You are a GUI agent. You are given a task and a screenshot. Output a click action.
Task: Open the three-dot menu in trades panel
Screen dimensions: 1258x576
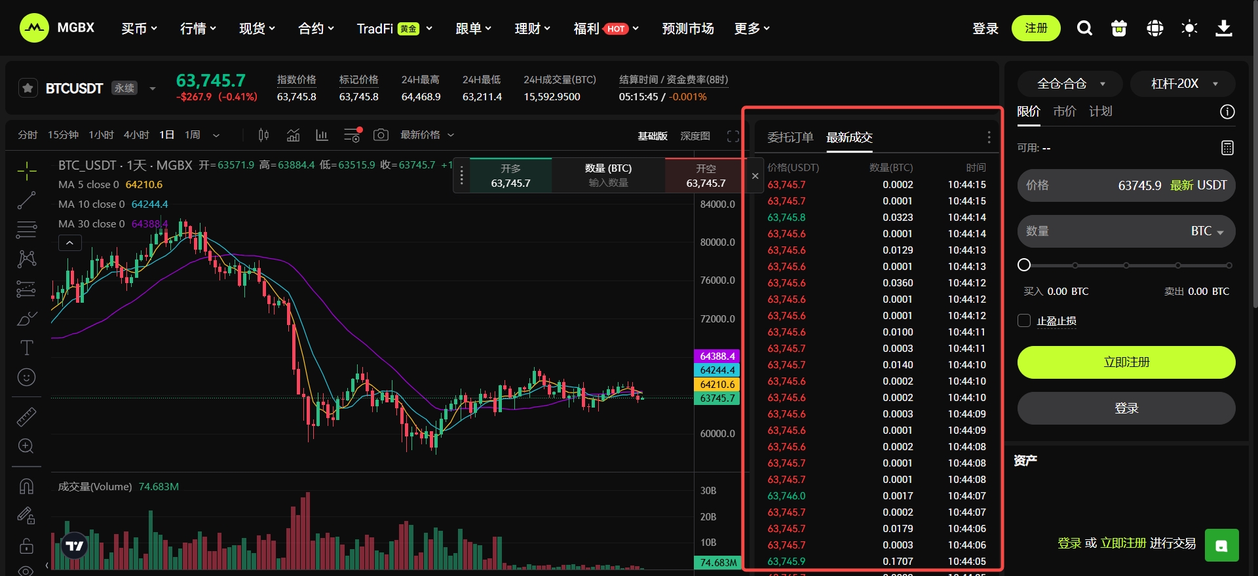[989, 138]
